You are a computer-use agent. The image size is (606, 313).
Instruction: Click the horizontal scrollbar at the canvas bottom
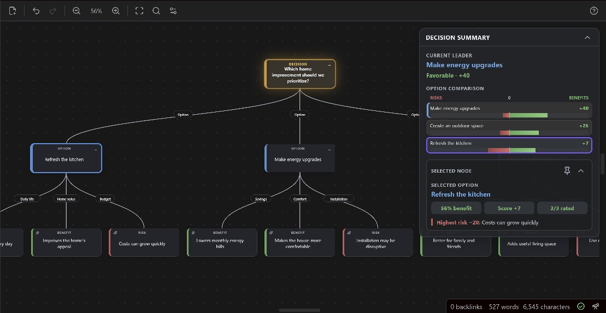point(299,310)
